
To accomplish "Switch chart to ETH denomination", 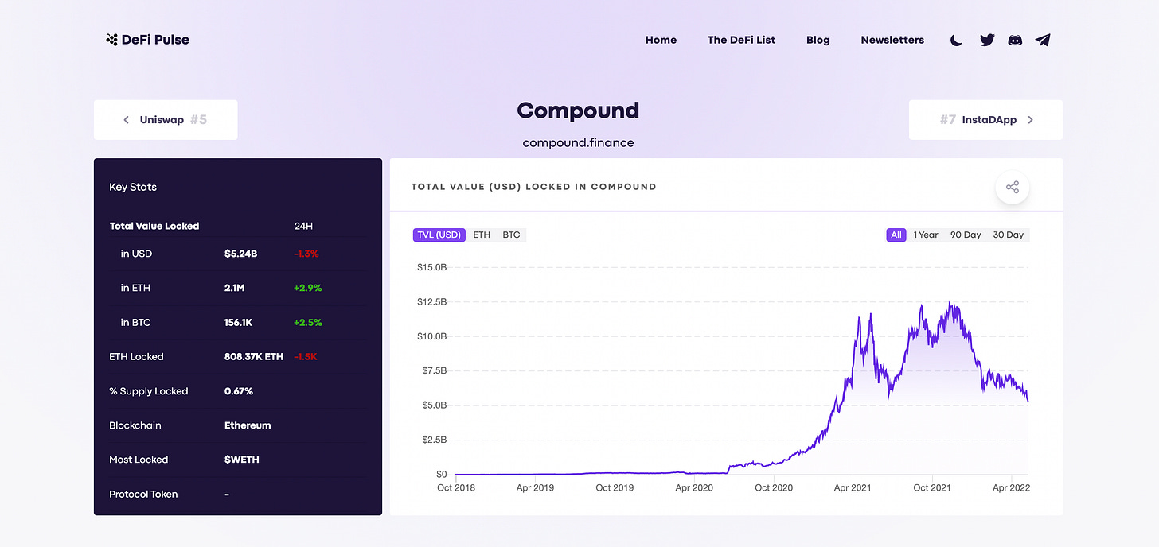I will coord(482,235).
